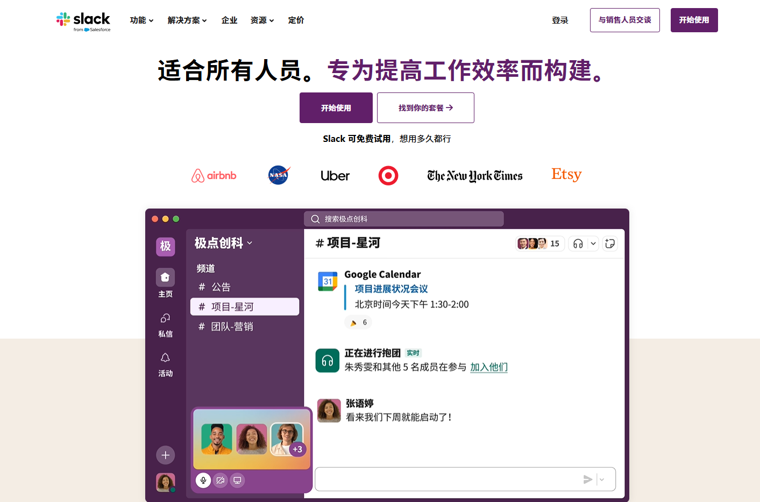Image resolution: width=760 pixels, height=502 pixels.
Task: Click the +3 participants badge
Action: pyautogui.click(x=297, y=449)
